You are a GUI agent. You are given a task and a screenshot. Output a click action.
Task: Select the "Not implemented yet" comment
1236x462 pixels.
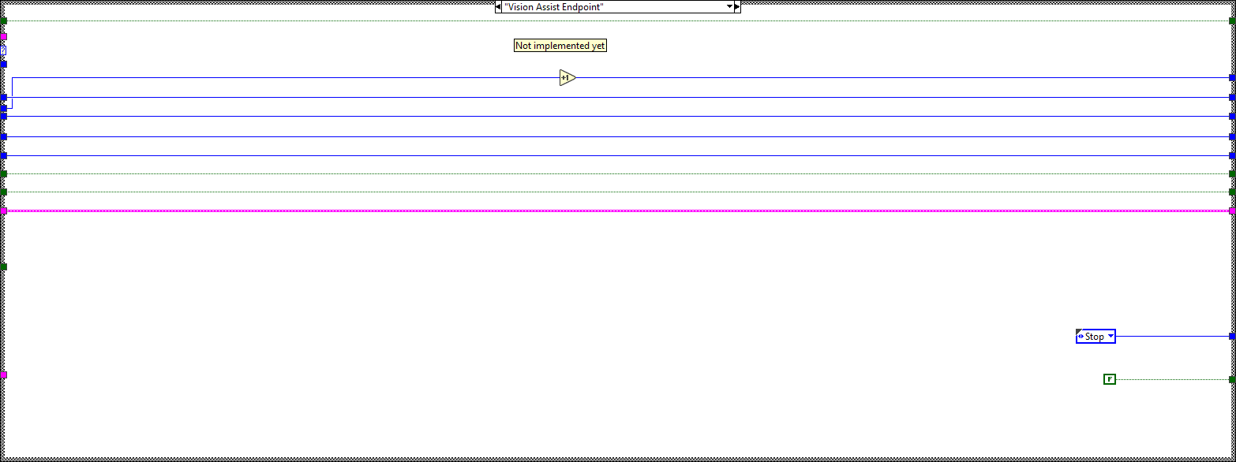[560, 46]
